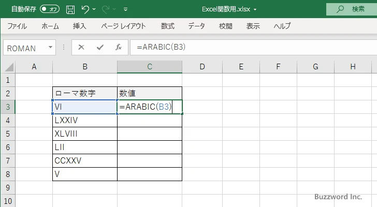Switch to the ホーム tab
Image resolution: width=377 pixels, height=207 pixels.
(x=50, y=26)
